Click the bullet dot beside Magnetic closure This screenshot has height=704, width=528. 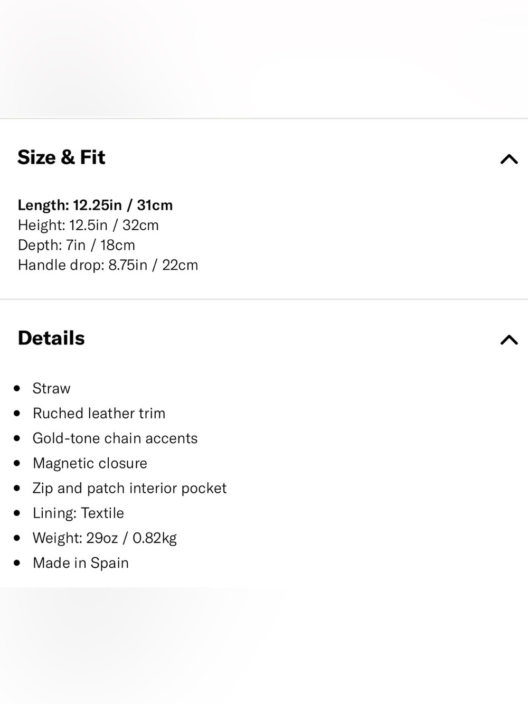coord(17,463)
